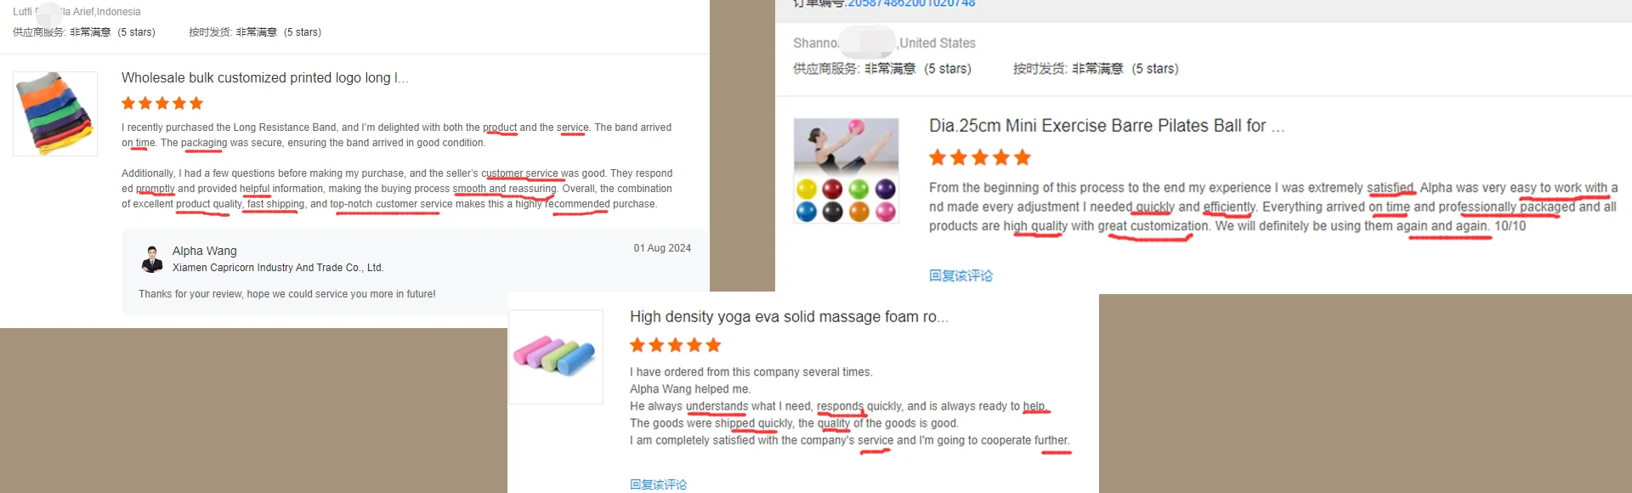Open the foam roller product thumbnail
This screenshot has width=1632, height=493.
(556, 356)
